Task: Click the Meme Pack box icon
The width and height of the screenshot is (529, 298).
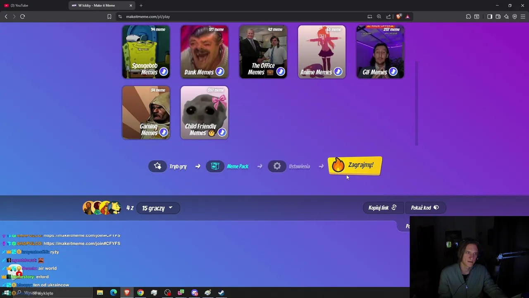Action: [215, 166]
